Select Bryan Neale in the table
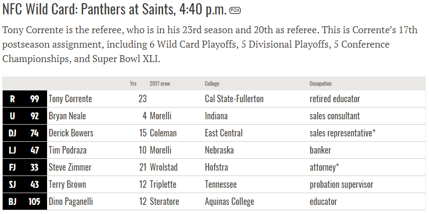This screenshot has width=429, height=214. coord(67,116)
